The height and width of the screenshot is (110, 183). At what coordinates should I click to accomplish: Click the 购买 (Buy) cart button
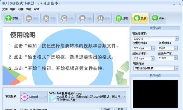[158, 18]
